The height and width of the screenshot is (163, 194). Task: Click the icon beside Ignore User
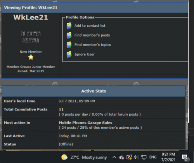click(x=69, y=54)
